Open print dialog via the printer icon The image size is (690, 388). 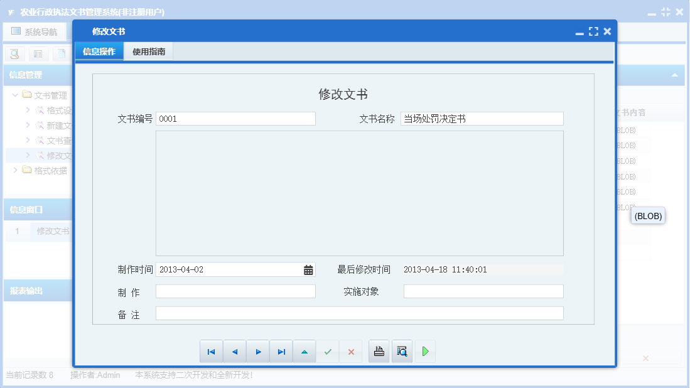point(379,352)
